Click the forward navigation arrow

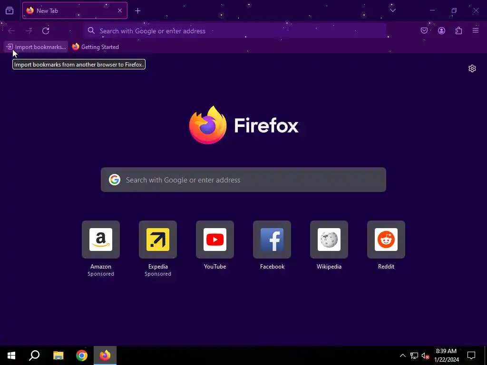pyautogui.click(x=29, y=31)
